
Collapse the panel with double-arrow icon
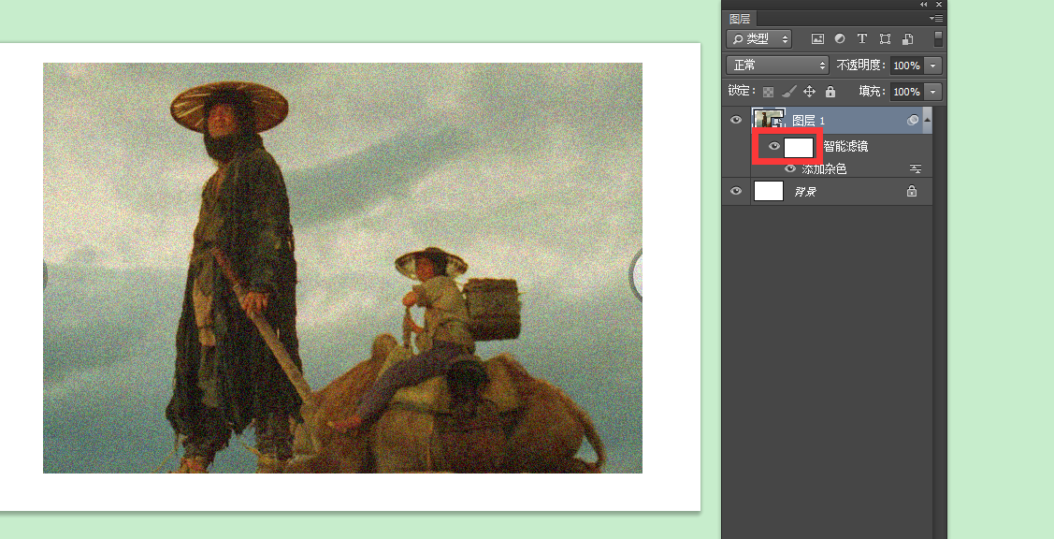[x=924, y=4]
